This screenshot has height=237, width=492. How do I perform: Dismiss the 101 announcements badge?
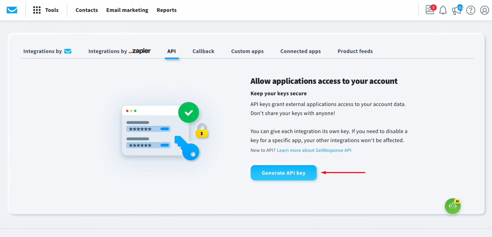tap(460, 7)
